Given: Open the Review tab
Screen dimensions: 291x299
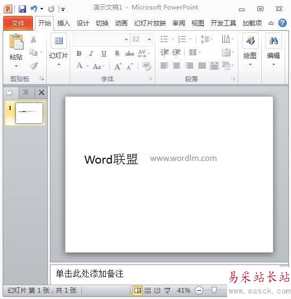Looking at the screenshot, I should click(179, 23).
